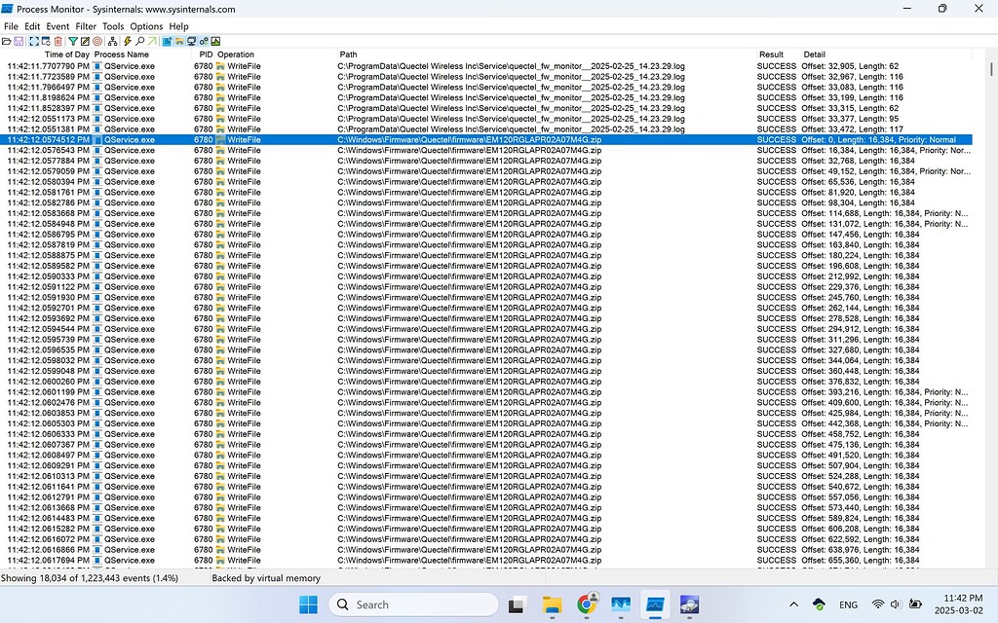The height and width of the screenshot is (623, 998).
Task: Save the captured events
Action: 20,41
